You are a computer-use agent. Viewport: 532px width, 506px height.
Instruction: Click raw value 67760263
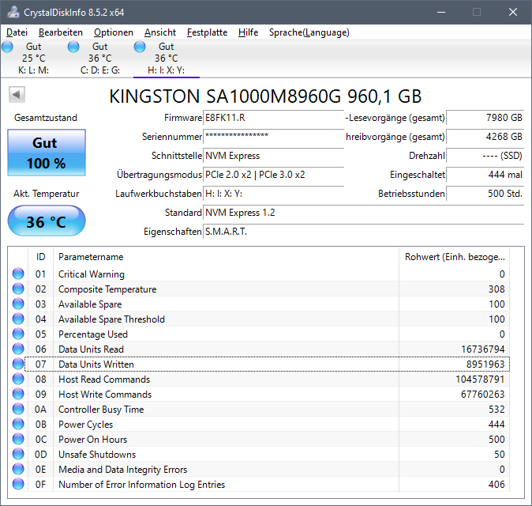[482, 395]
